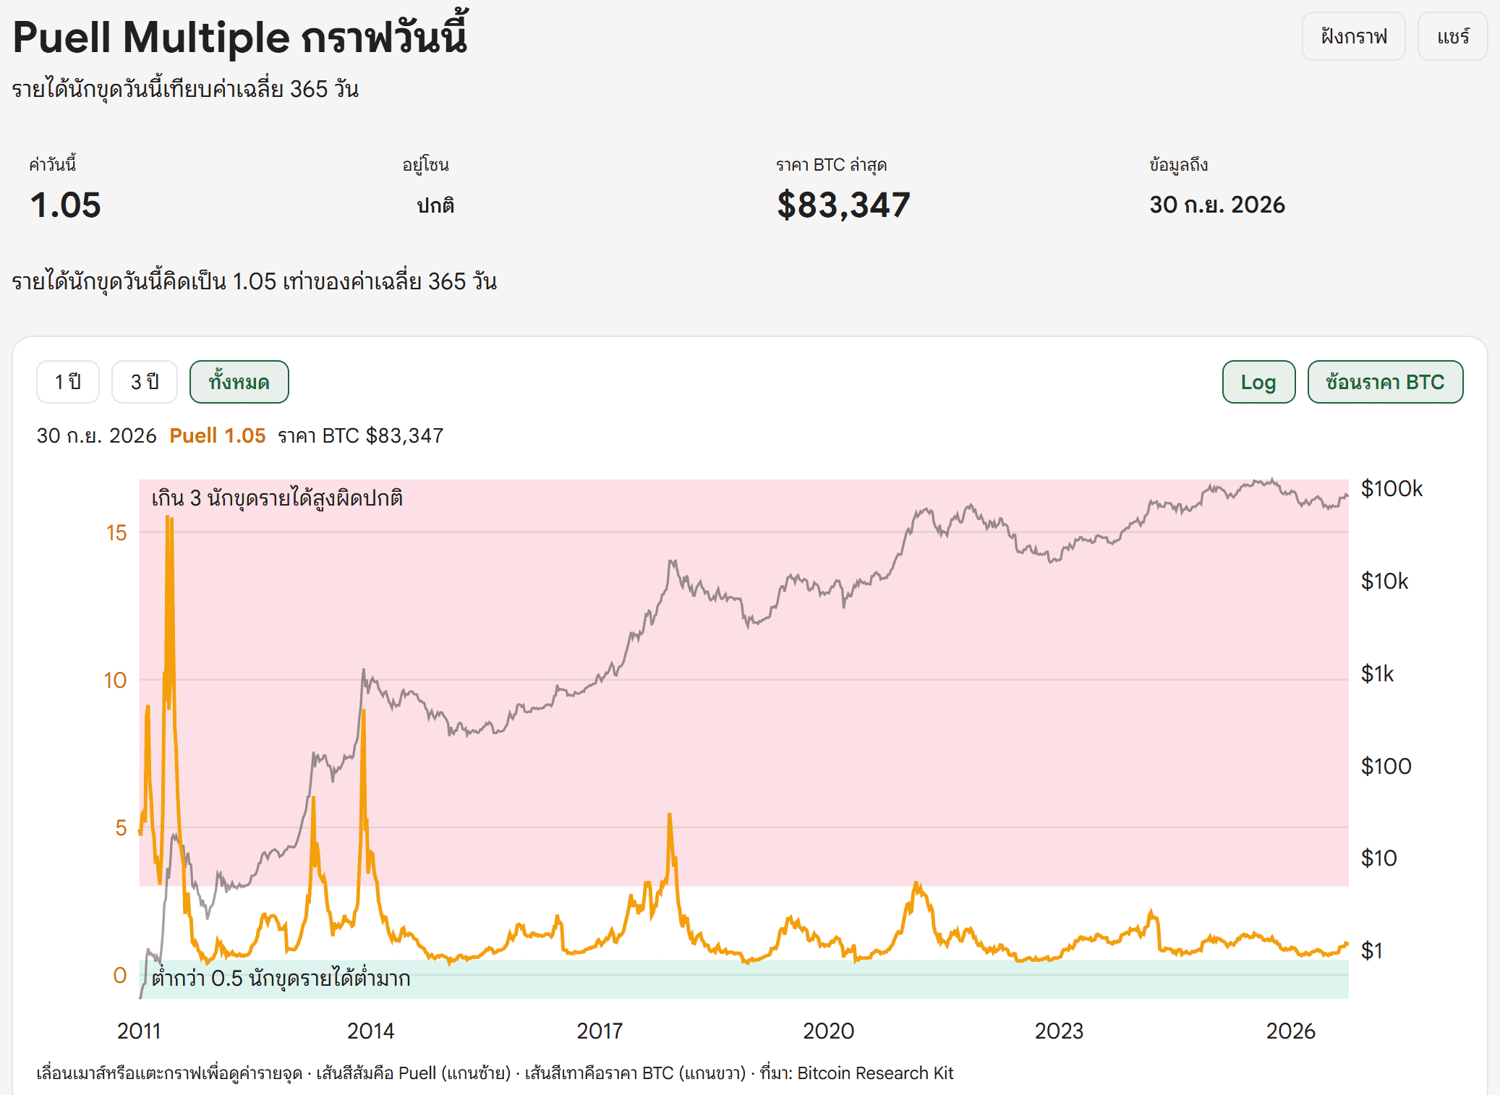The width and height of the screenshot is (1500, 1095).
Task: Click the ต่ำกว่า 0.5 zone annotation text
Action: pos(281,979)
